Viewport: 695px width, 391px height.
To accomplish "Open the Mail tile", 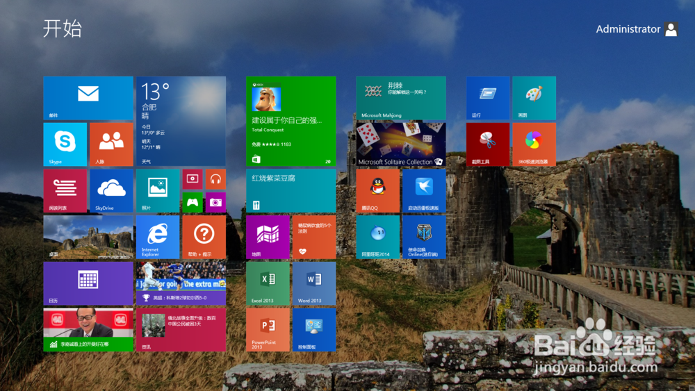I will [x=88, y=98].
